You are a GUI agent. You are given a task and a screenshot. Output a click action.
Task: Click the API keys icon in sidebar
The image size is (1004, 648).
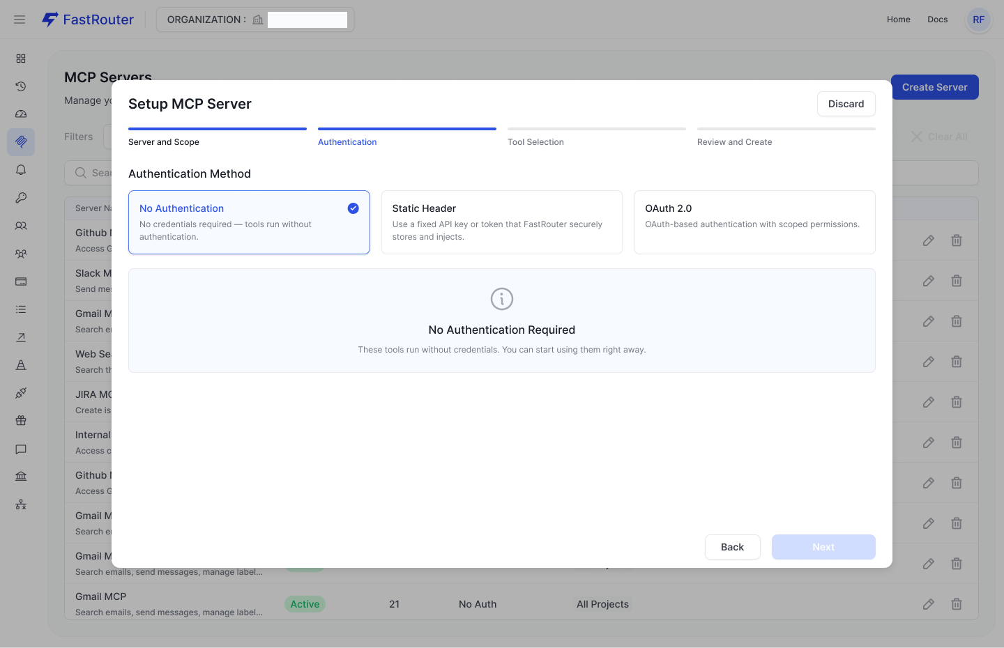coord(20,198)
